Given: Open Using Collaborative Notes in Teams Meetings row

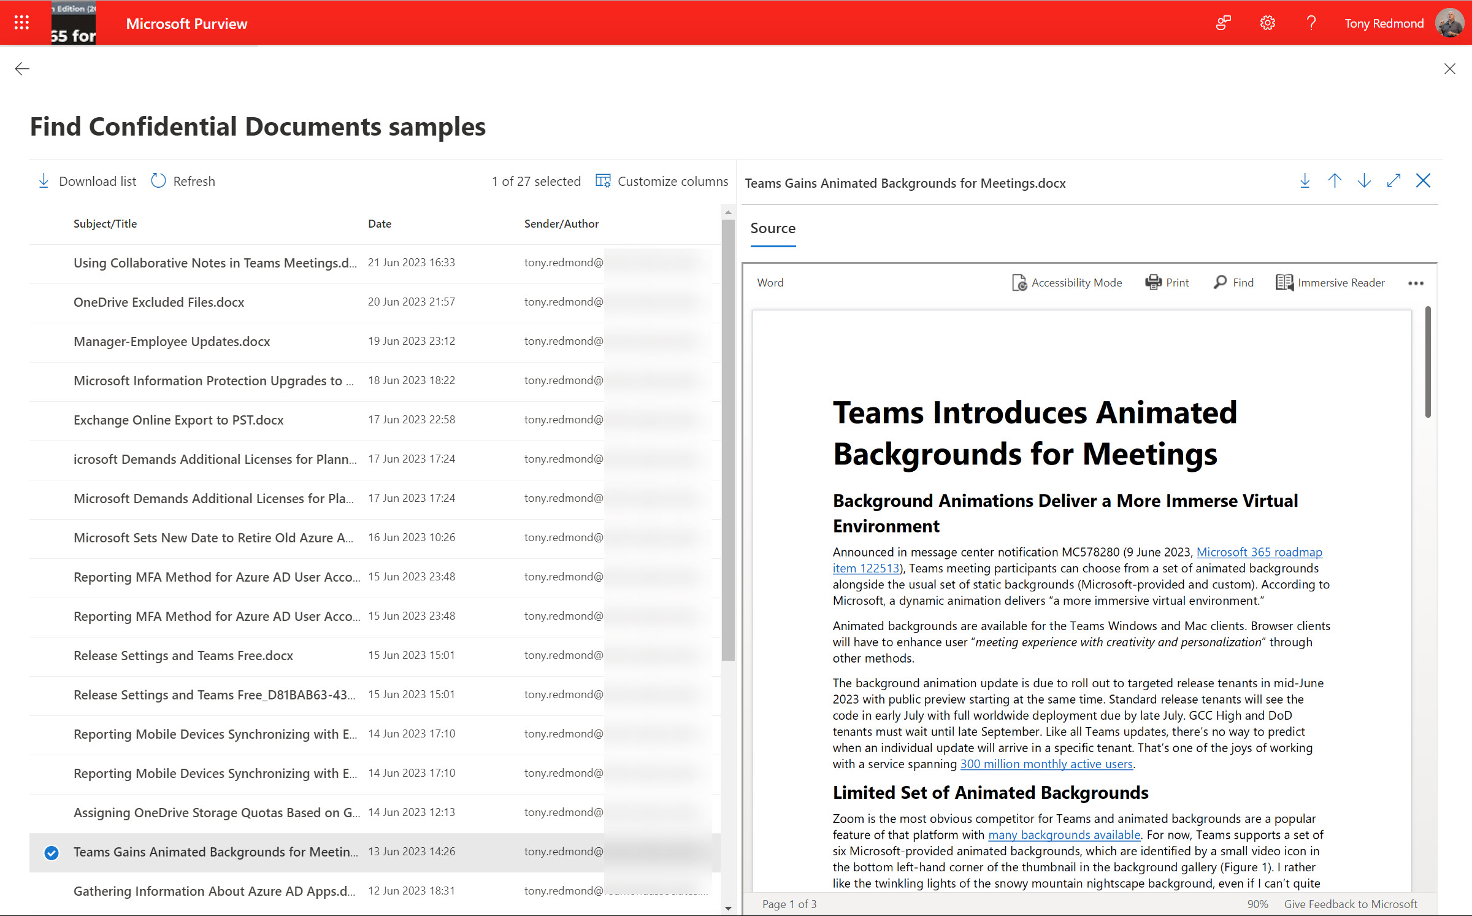Looking at the screenshot, I should click(375, 263).
